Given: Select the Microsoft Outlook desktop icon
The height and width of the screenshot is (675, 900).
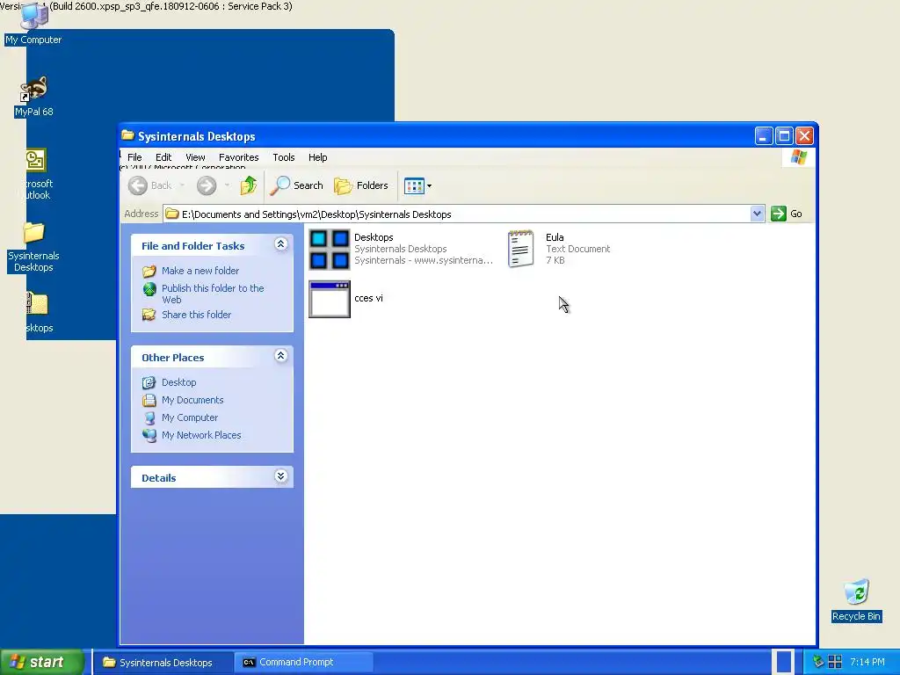Looking at the screenshot, I should click(x=35, y=175).
